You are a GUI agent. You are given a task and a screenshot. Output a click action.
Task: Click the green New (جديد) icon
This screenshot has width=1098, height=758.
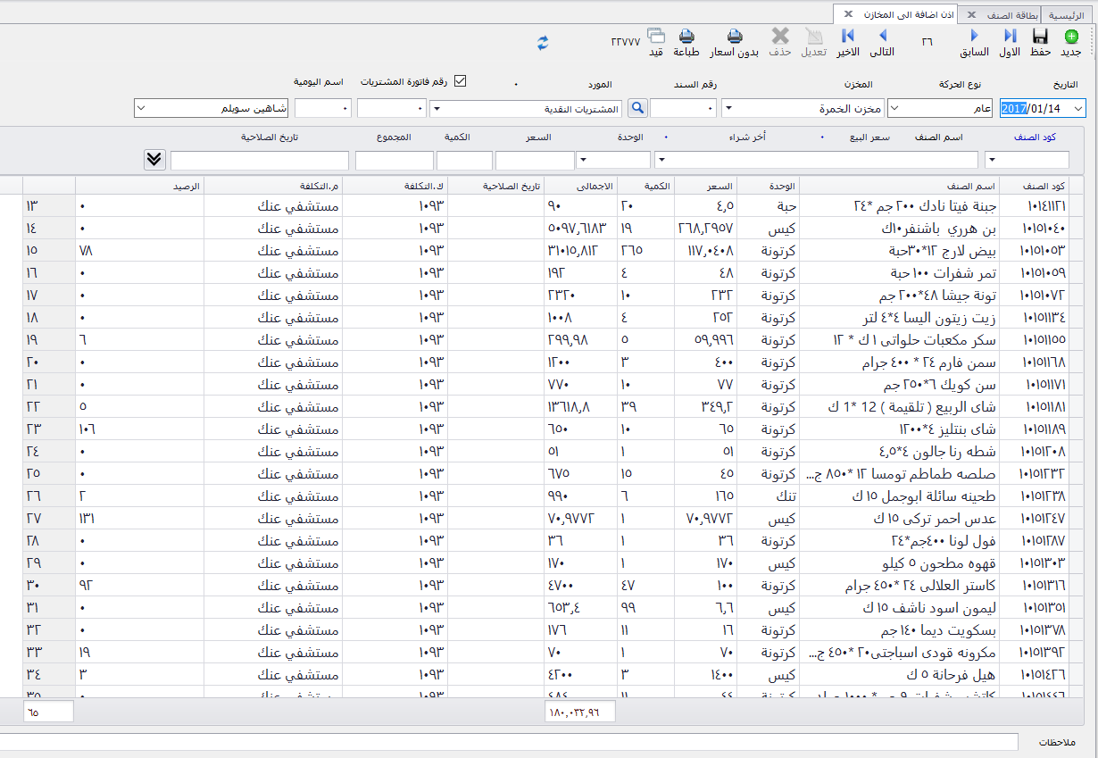1071,37
